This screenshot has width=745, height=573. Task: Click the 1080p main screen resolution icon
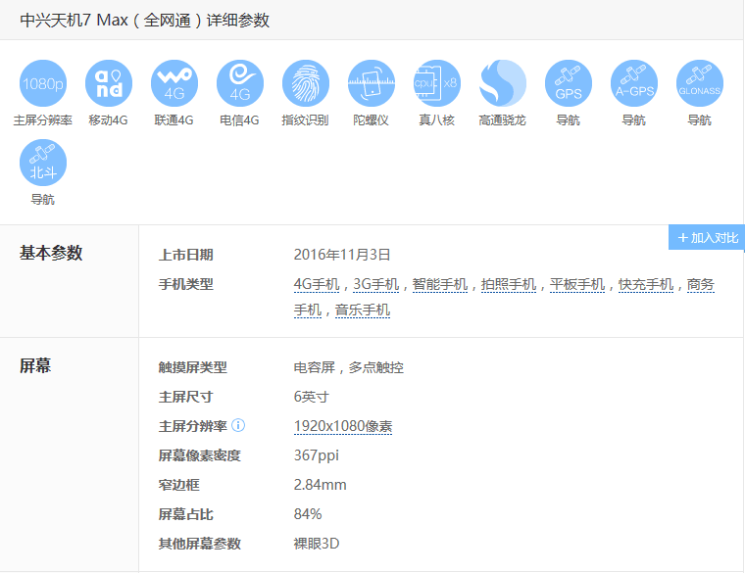click(43, 83)
